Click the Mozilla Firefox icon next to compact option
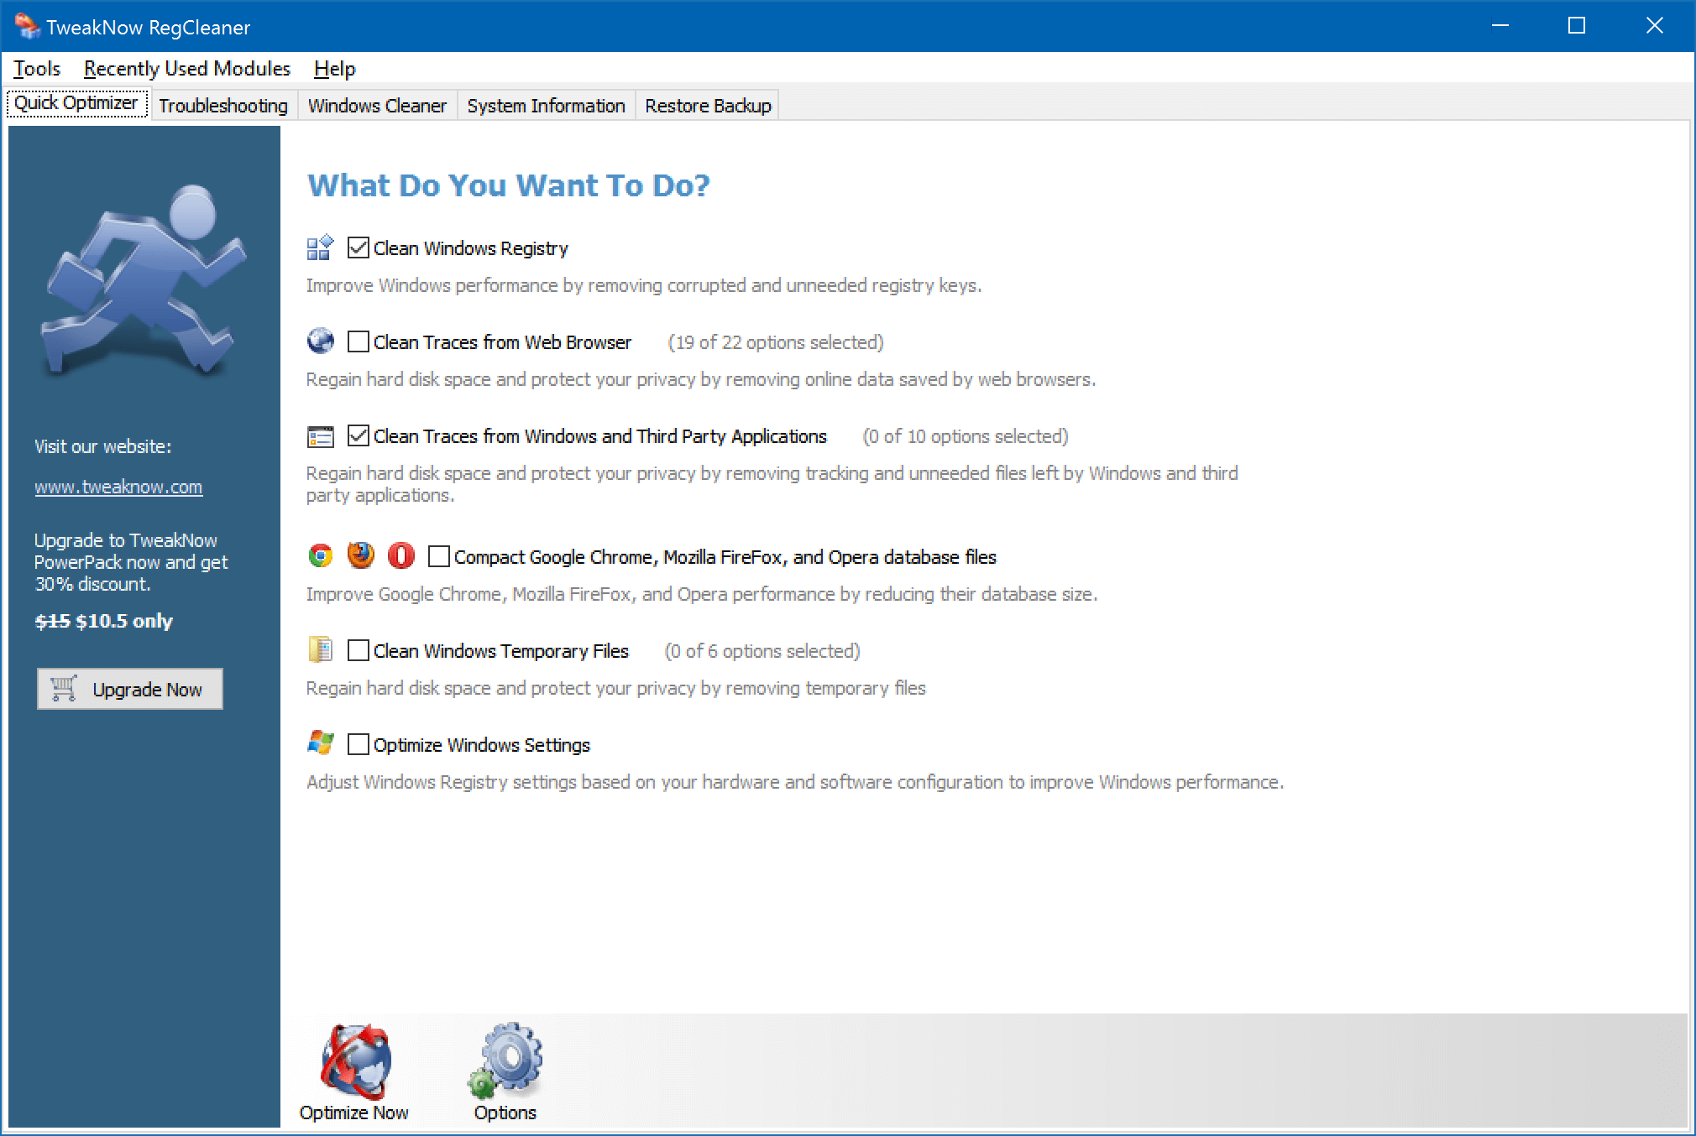 358,556
